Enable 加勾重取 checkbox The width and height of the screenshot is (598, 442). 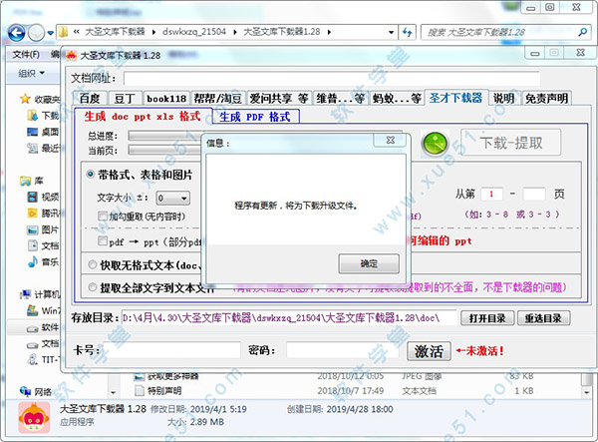(103, 217)
